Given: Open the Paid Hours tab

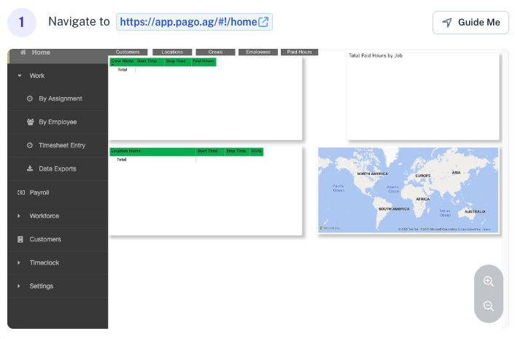Looking at the screenshot, I should (299, 52).
